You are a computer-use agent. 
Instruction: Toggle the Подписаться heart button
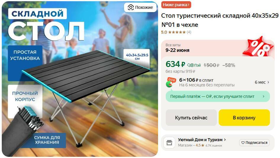pos(254,142)
